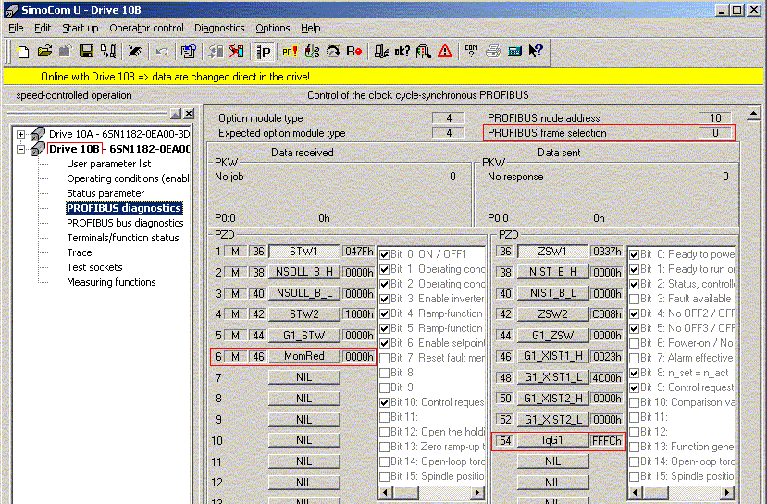The image size is (767, 504).
Task: Click the New file toolbar icon
Action: 22,52
